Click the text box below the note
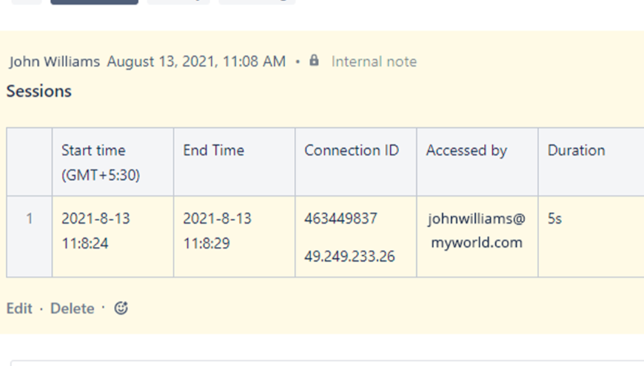 326,362
